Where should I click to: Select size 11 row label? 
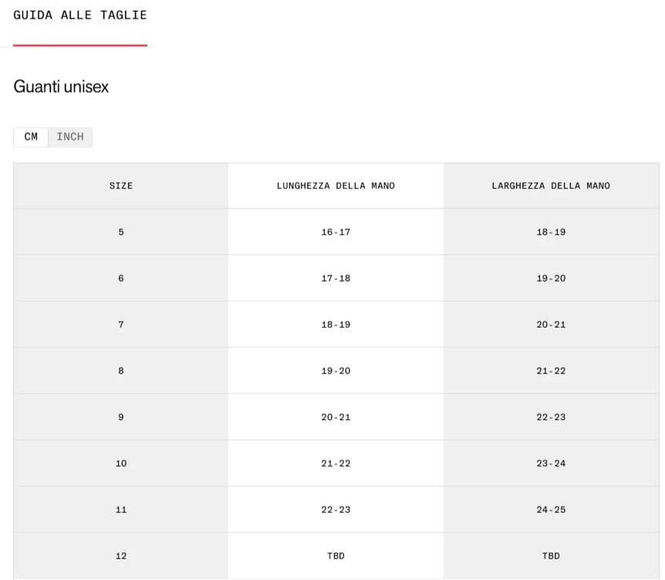[121, 509]
